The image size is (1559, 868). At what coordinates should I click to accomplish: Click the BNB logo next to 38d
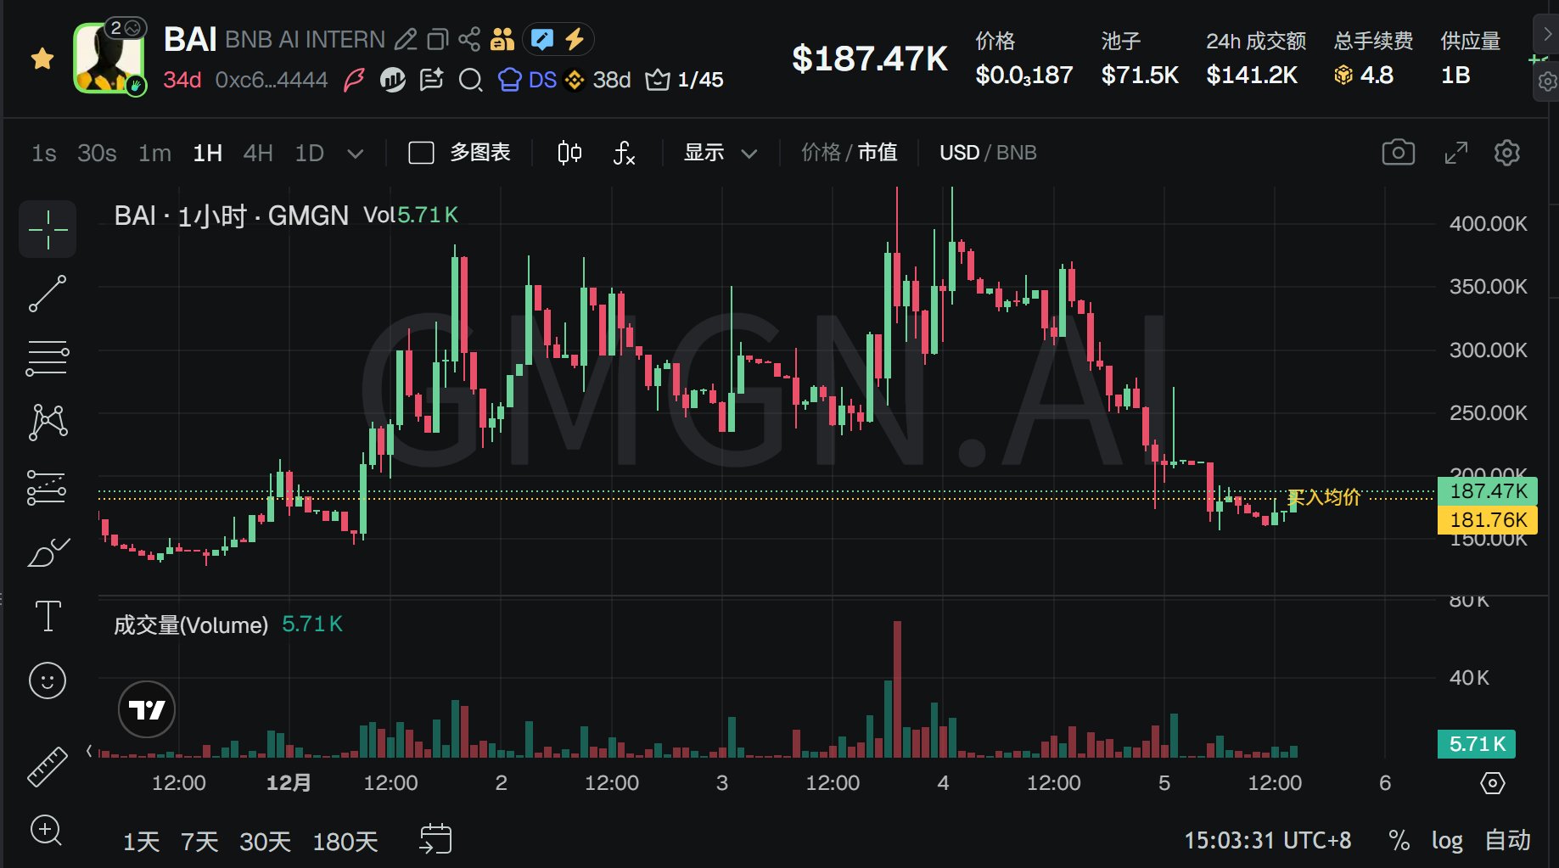575,80
